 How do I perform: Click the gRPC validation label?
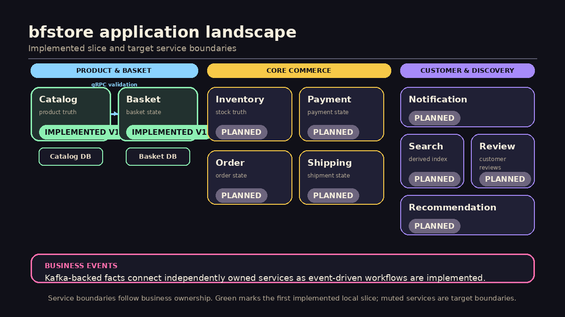(x=114, y=85)
